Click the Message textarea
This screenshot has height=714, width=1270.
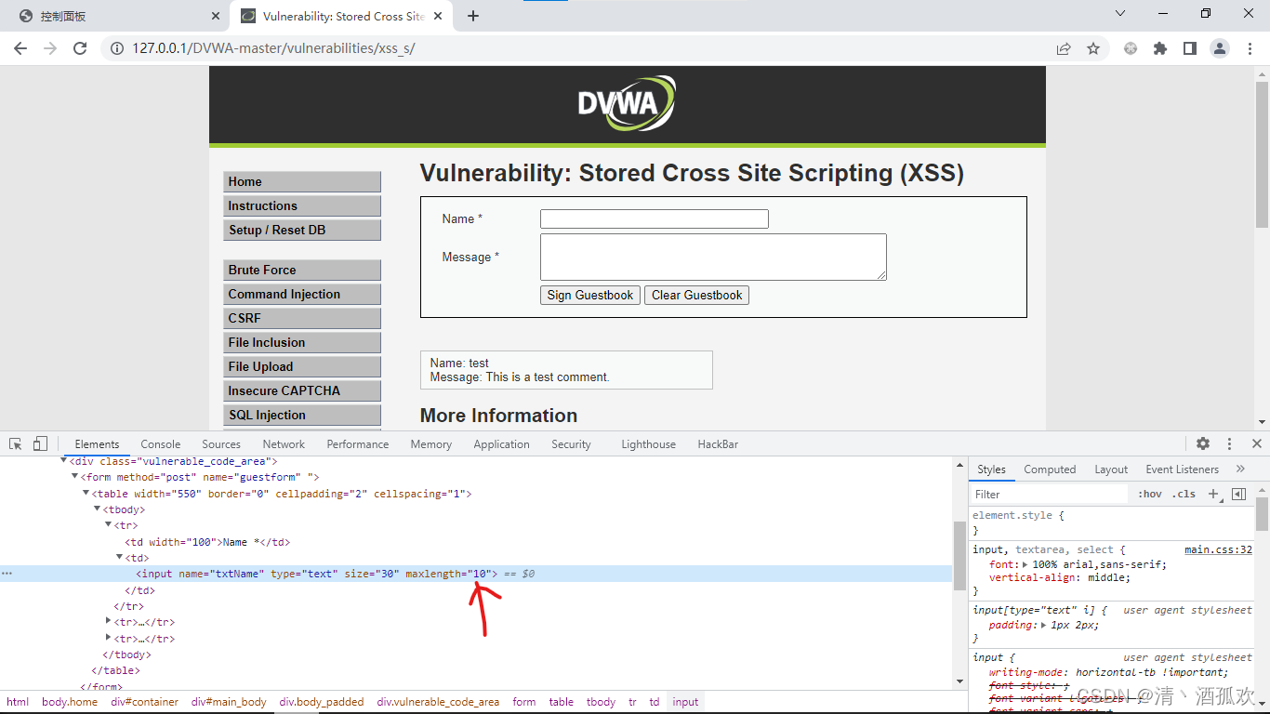713,257
